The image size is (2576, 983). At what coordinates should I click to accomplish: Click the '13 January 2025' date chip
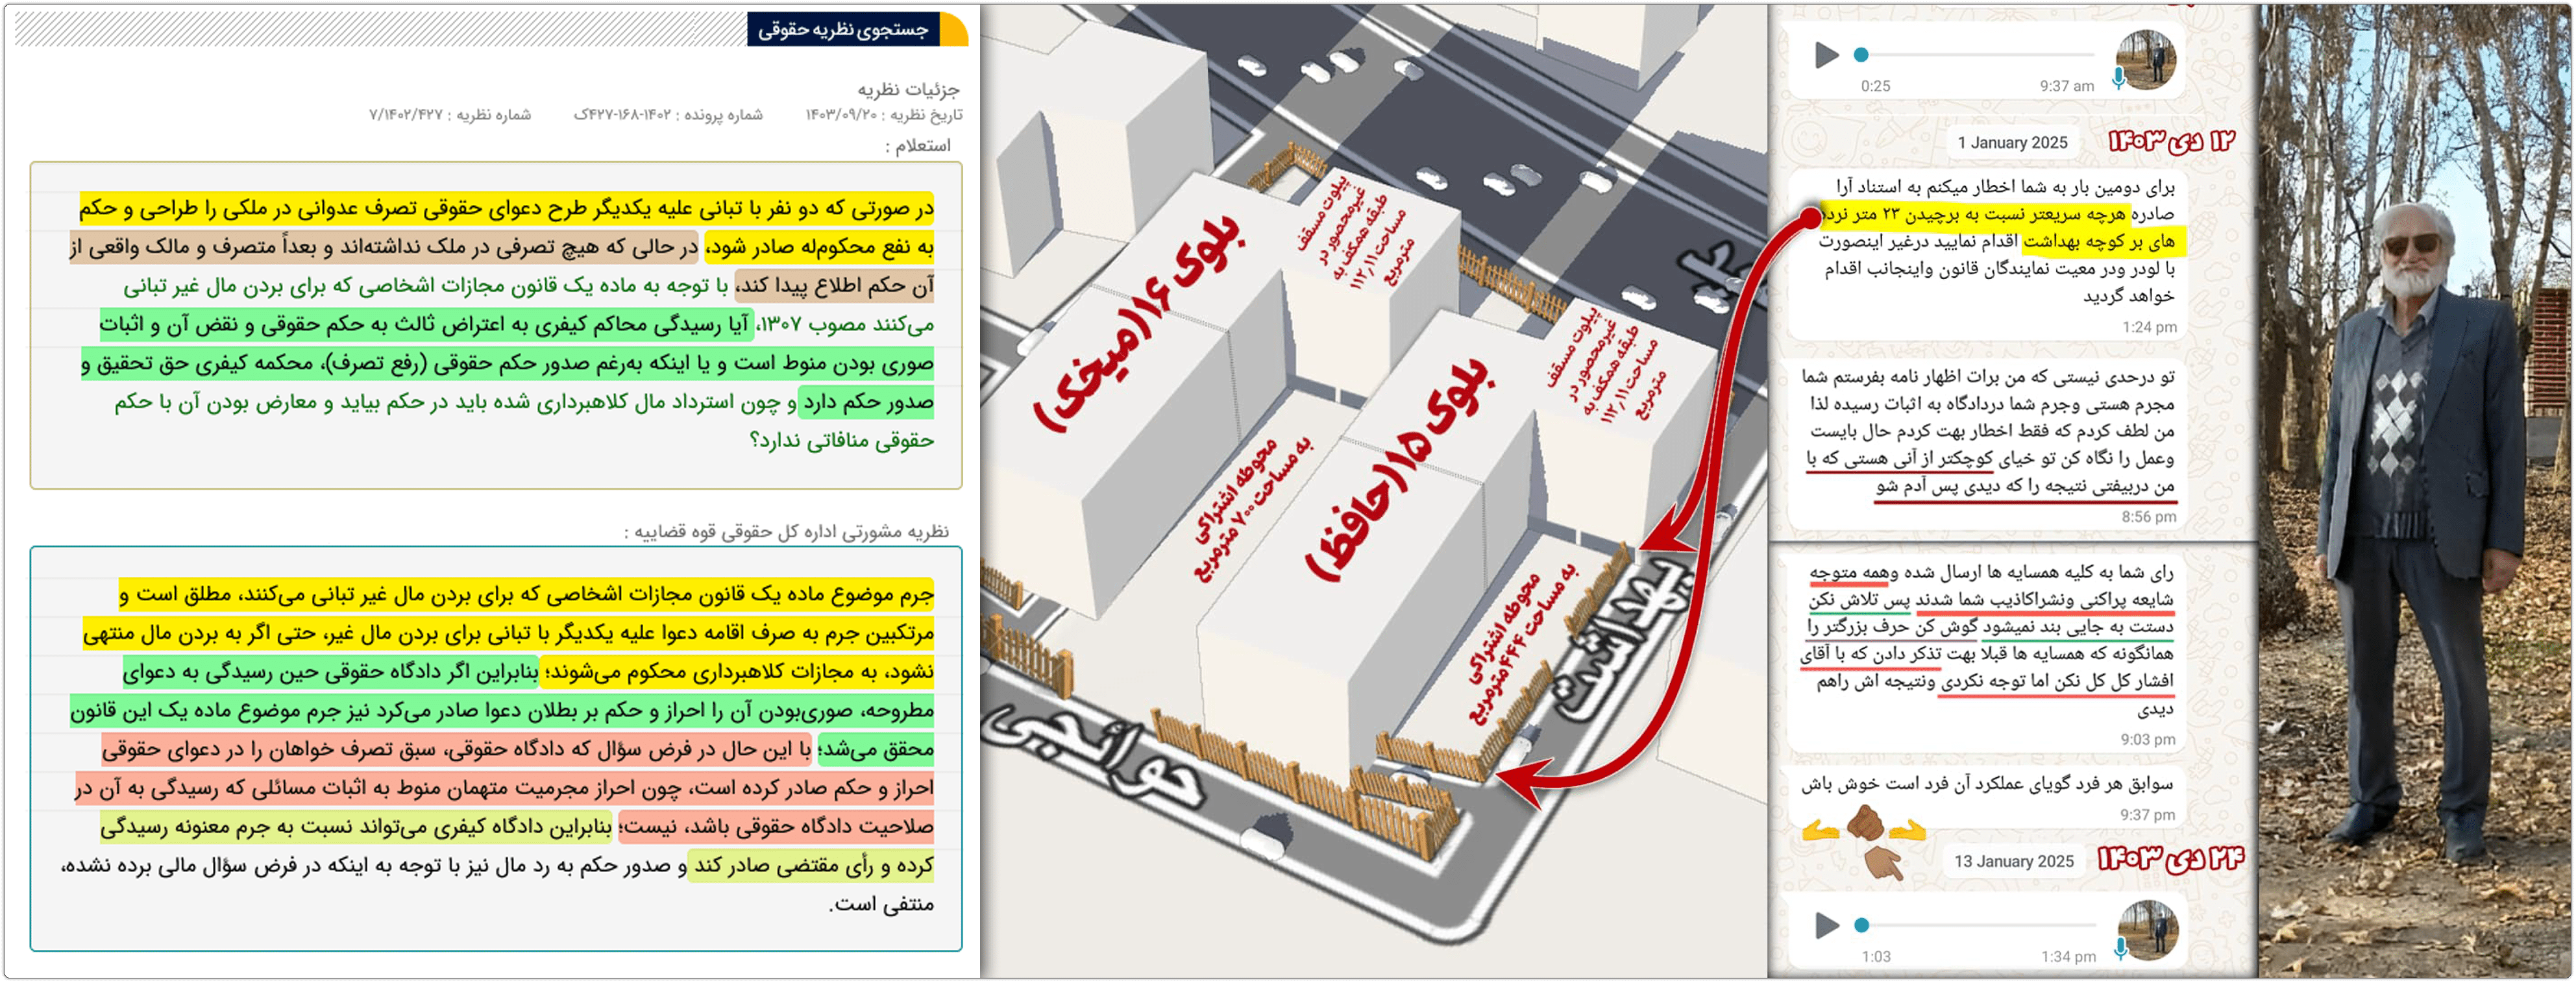click(2013, 861)
